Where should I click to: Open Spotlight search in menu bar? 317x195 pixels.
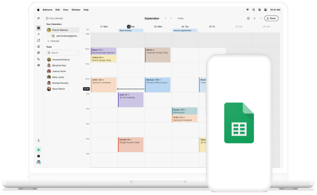(254, 10)
